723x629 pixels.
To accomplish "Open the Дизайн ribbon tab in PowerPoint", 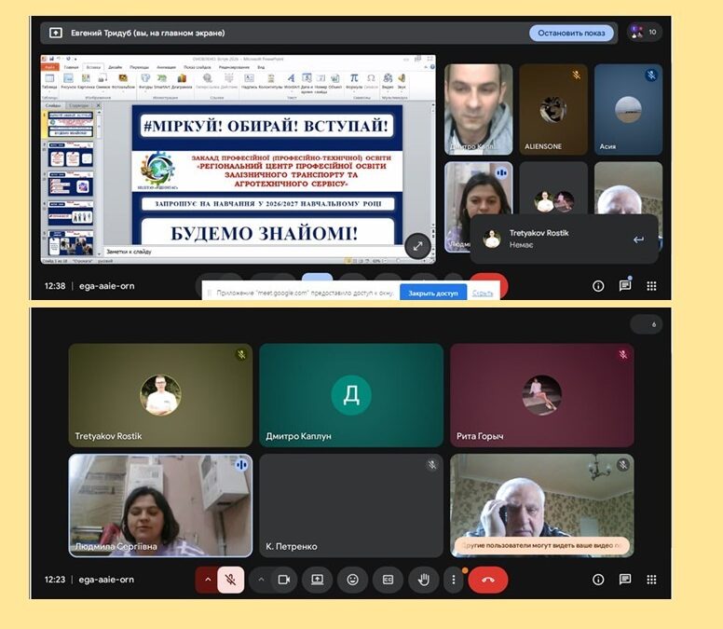I will click(x=115, y=67).
